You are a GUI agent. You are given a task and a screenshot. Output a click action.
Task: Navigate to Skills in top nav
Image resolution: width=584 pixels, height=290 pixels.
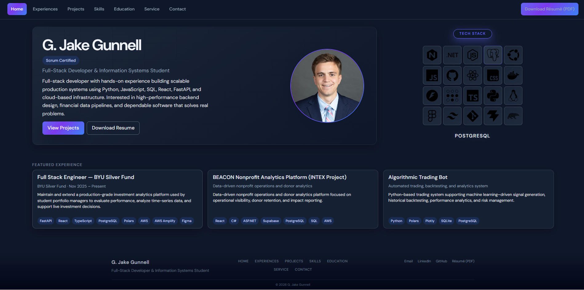pyautogui.click(x=99, y=9)
